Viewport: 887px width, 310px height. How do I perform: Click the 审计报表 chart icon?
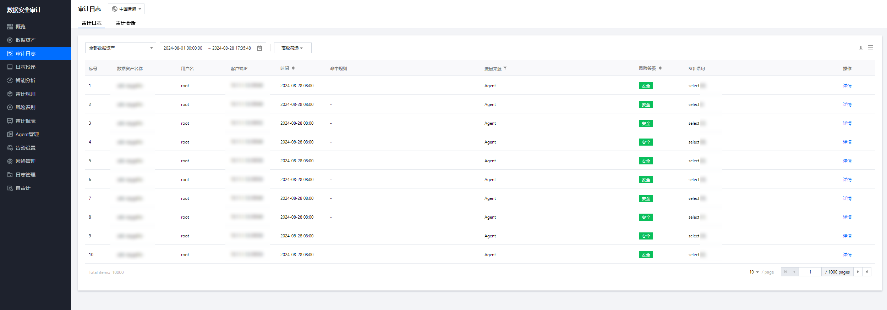tap(10, 121)
